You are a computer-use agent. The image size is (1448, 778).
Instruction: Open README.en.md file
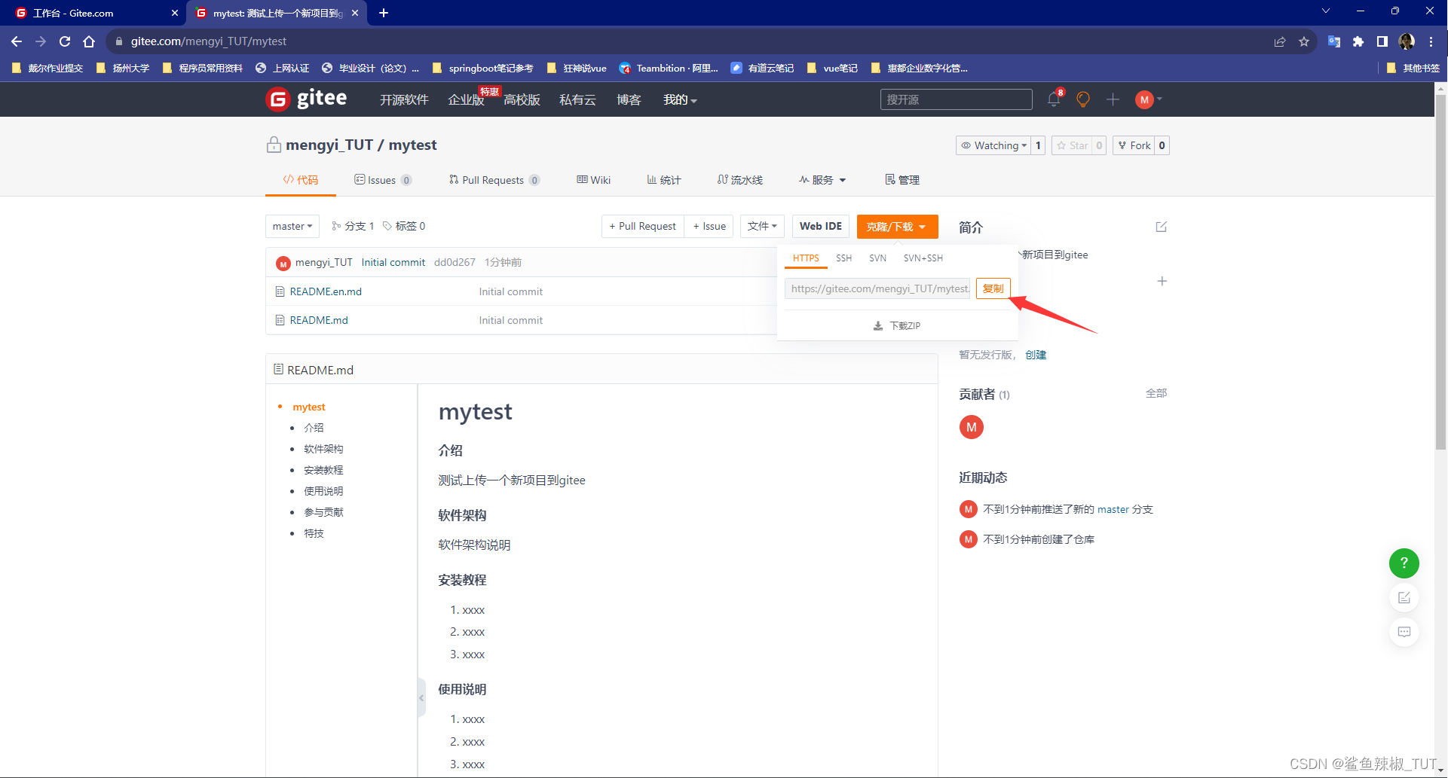326,291
